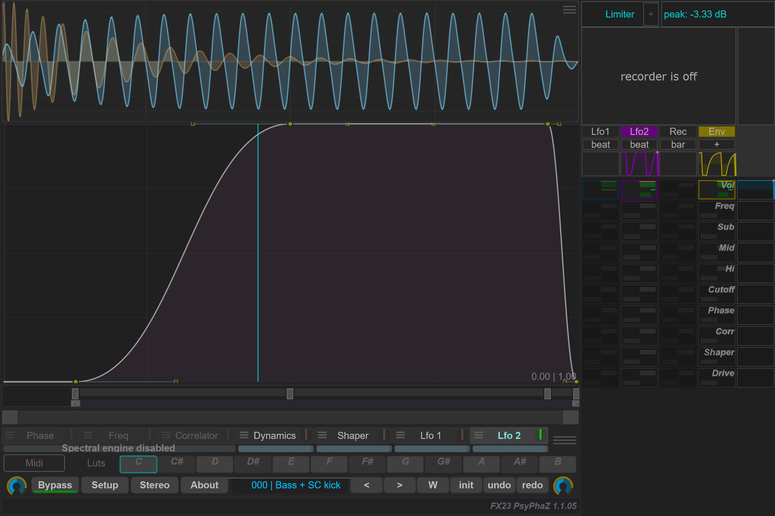The height and width of the screenshot is (516, 775).
Task: Click the Setup button
Action: pos(105,485)
